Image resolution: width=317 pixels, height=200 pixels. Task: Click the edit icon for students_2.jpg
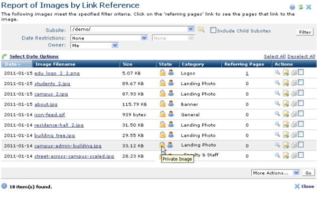285,83
